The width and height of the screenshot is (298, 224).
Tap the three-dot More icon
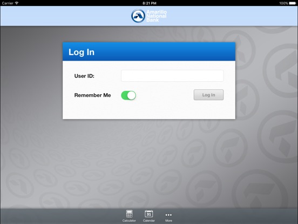168,215
